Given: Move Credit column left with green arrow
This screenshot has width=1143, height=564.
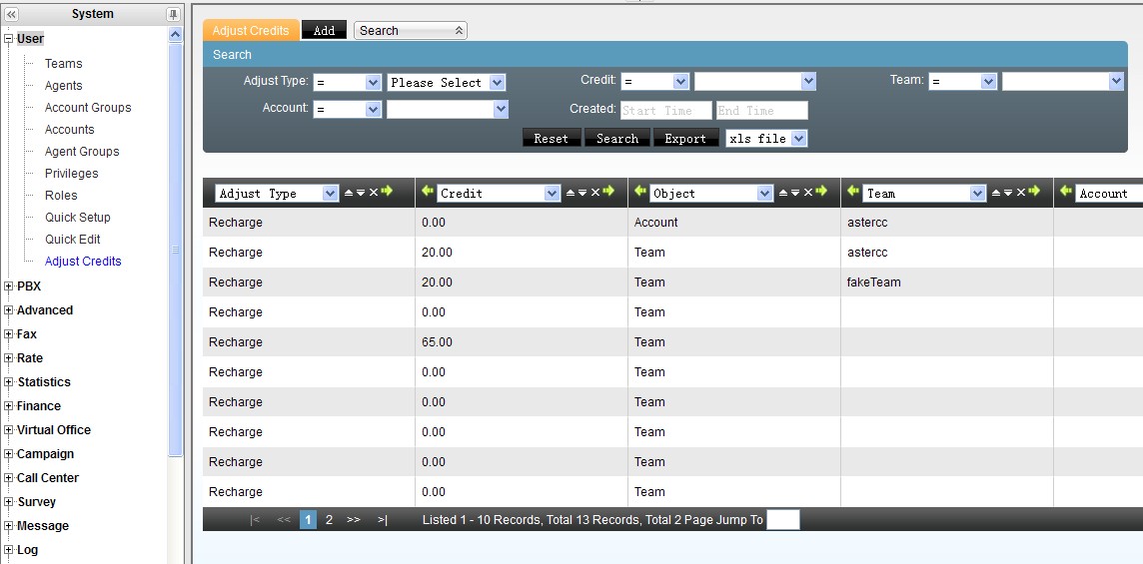Looking at the screenshot, I should coord(428,192).
